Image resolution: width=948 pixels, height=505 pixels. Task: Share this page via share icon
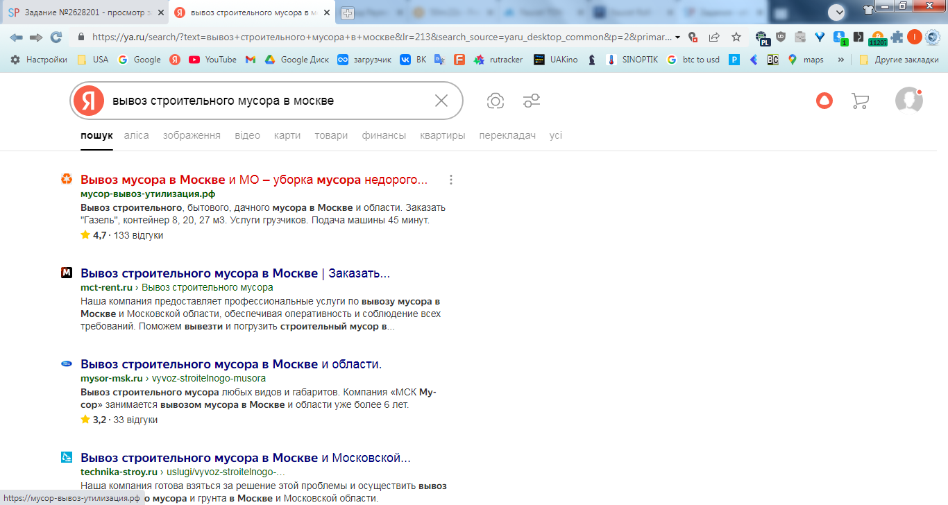714,37
